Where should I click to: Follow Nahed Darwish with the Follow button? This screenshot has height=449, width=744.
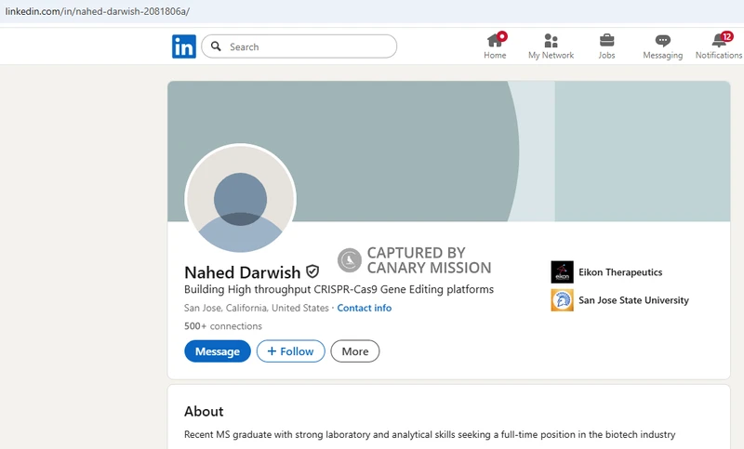291,351
